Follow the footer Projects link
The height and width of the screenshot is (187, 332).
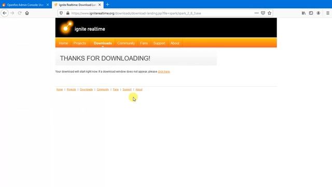[x=71, y=89]
